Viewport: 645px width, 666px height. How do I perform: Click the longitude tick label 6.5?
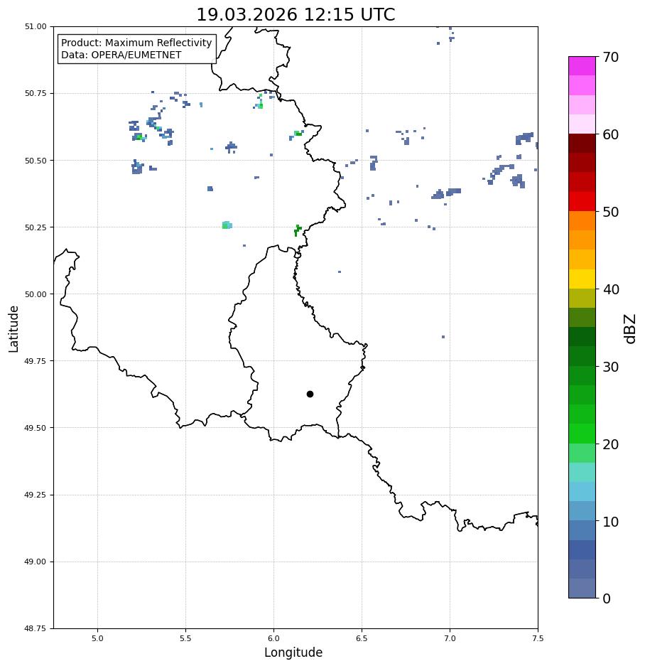[362, 638]
